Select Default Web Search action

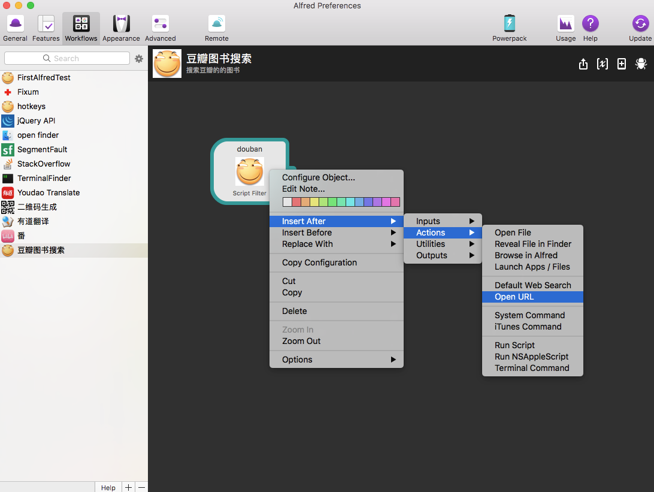(x=532, y=285)
